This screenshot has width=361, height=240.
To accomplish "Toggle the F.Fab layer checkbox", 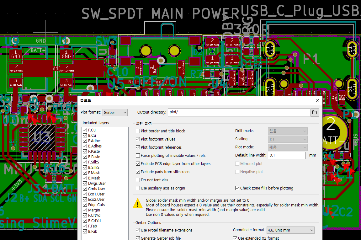I will [85, 226].
